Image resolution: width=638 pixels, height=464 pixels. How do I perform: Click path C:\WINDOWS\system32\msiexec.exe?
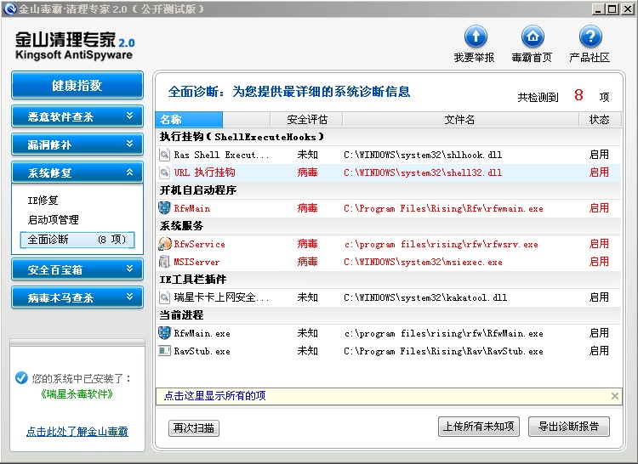(423, 262)
